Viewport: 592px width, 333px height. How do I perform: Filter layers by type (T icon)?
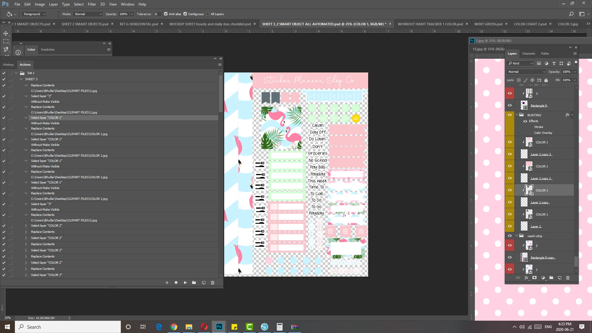coord(554,63)
